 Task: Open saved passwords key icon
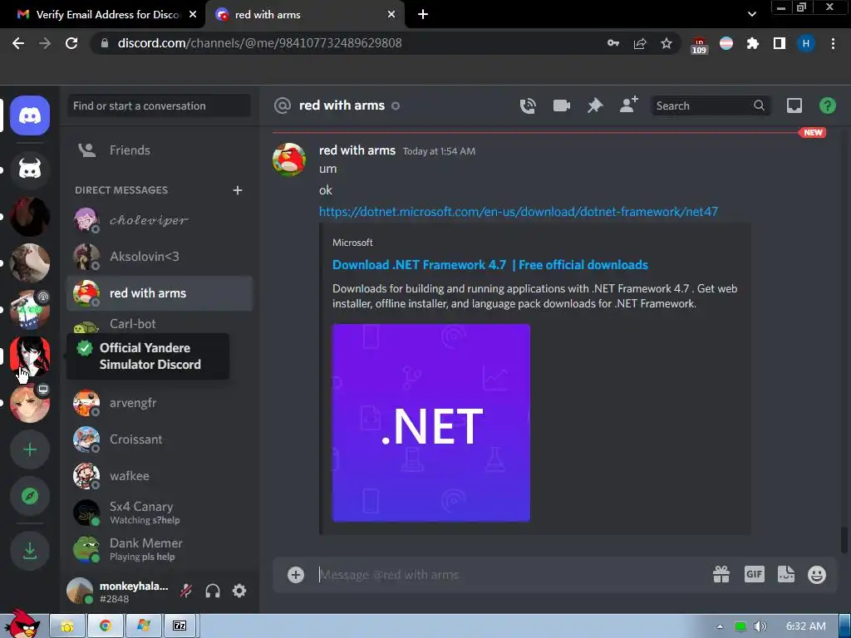click(x=613, y=43)
